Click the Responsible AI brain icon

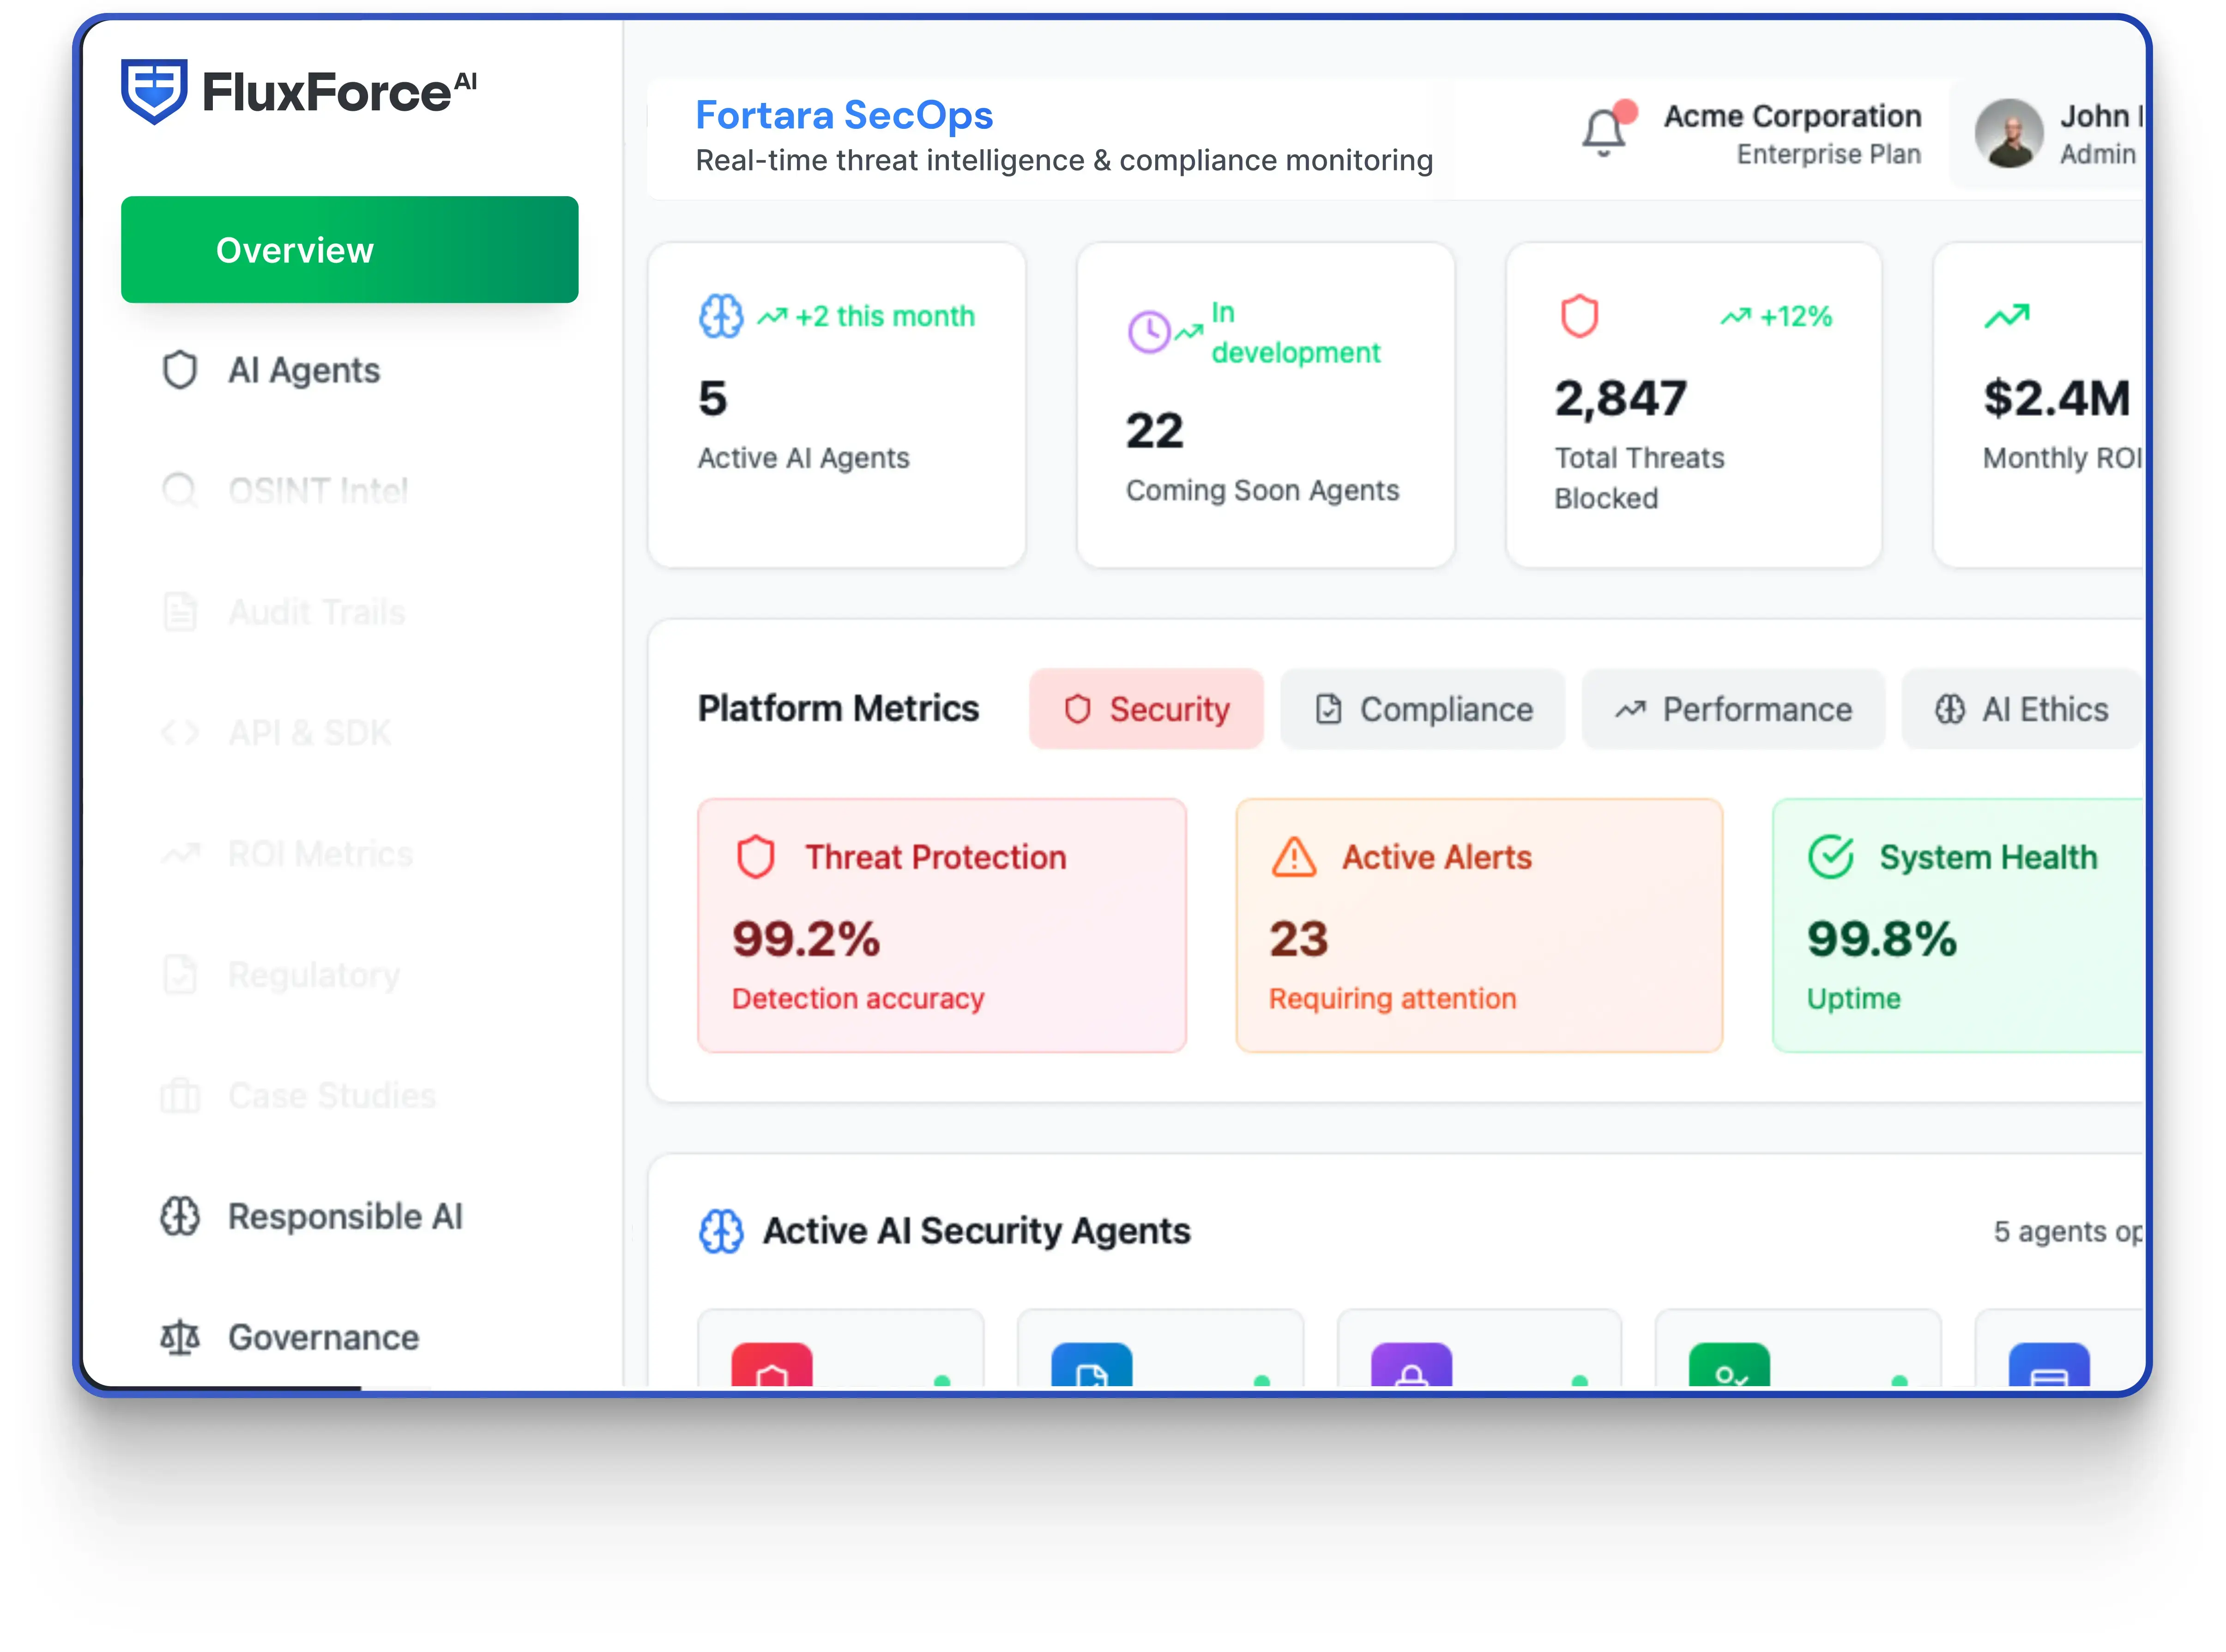tap(180, 1217)
